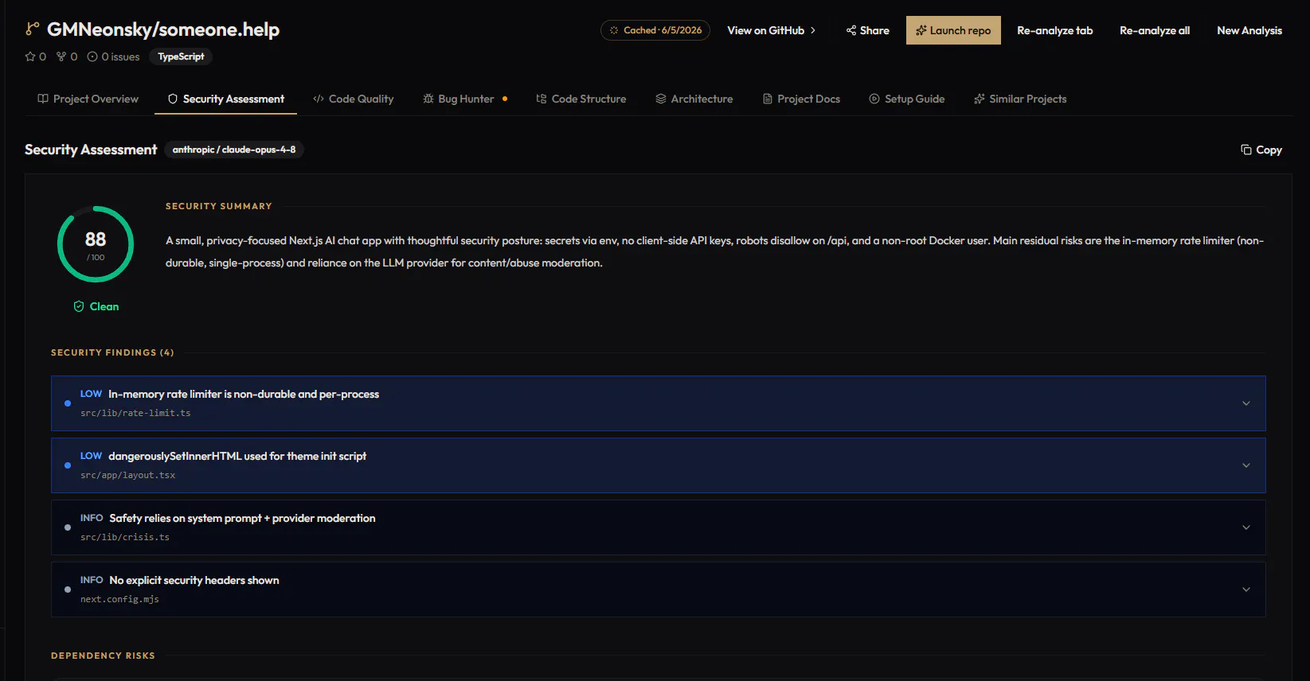Start a New Analysis
This screenshot has width=1310, height=681.
(1249, 30)
